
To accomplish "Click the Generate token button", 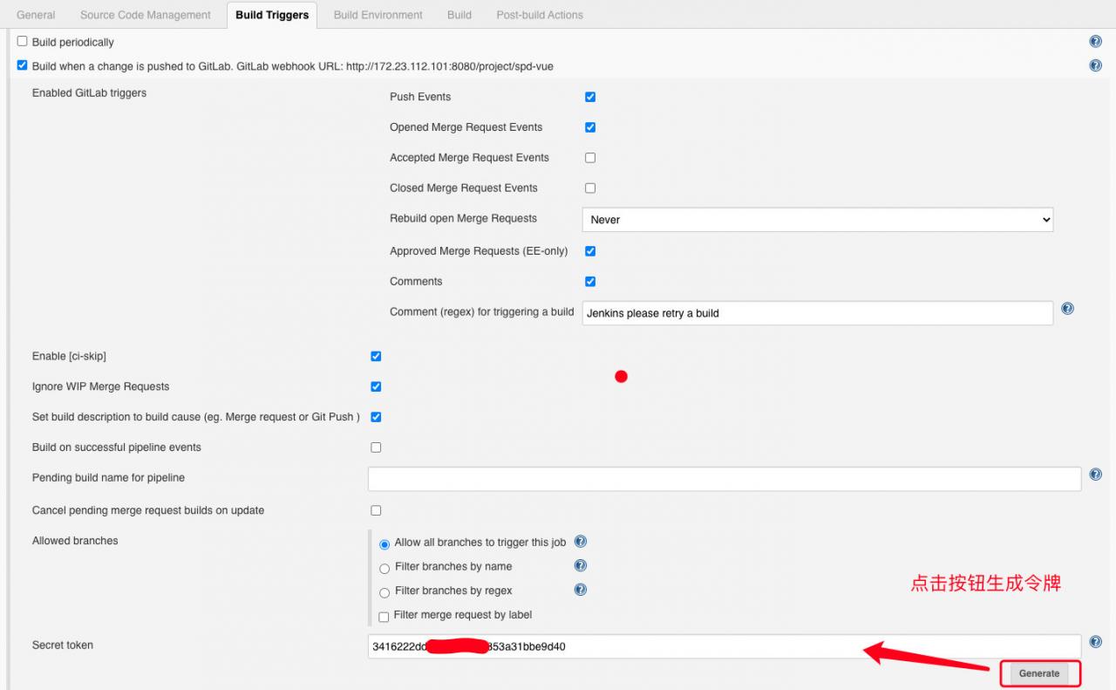I will coord(1039,673).
